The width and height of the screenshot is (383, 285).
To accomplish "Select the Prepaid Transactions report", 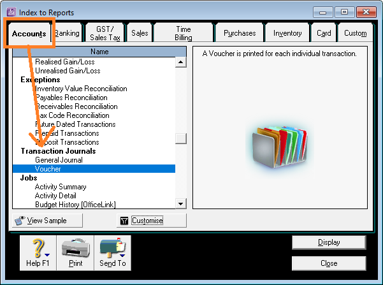I will [x=67, y=133].
